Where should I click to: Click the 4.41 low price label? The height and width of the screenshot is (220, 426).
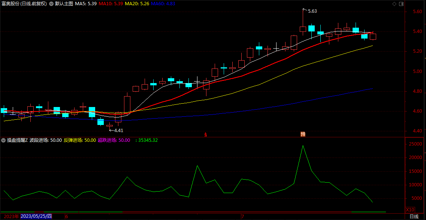pos(118,131)
